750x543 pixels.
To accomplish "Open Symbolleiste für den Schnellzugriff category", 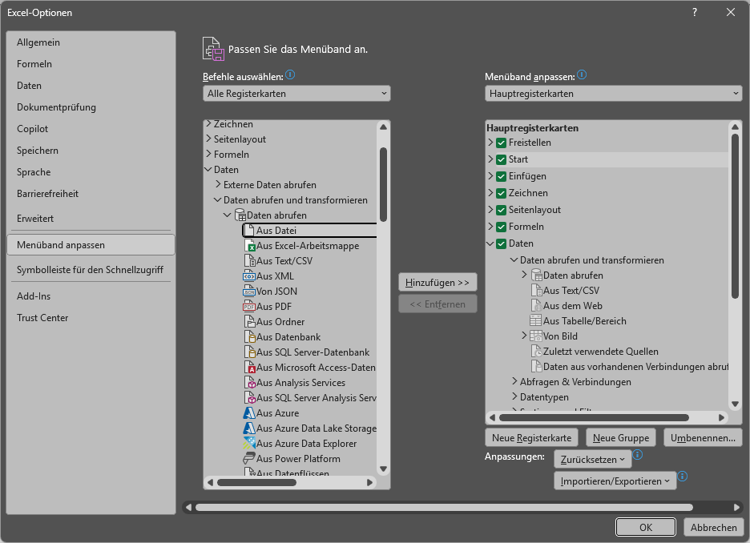I will tap(91, 270).
